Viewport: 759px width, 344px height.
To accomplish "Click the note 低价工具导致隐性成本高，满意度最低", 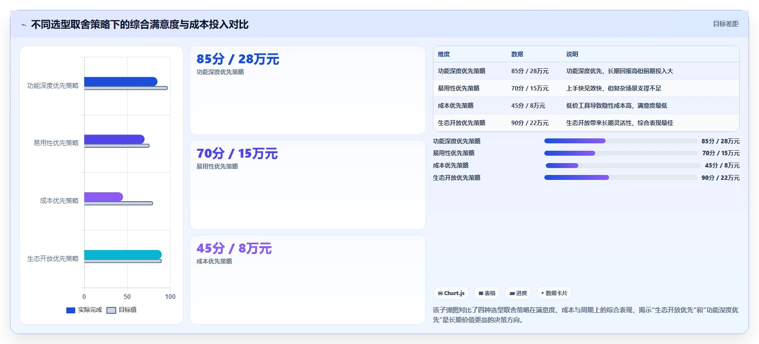I will coord(617,106).
